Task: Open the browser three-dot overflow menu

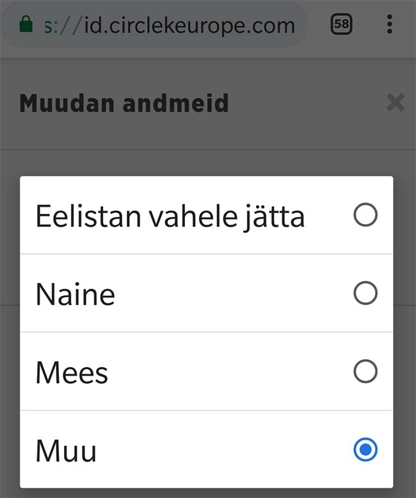Action: pyautogui.click(x=389, y=25)
